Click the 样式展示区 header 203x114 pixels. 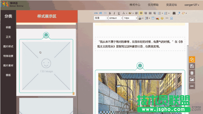pos(47,16)
